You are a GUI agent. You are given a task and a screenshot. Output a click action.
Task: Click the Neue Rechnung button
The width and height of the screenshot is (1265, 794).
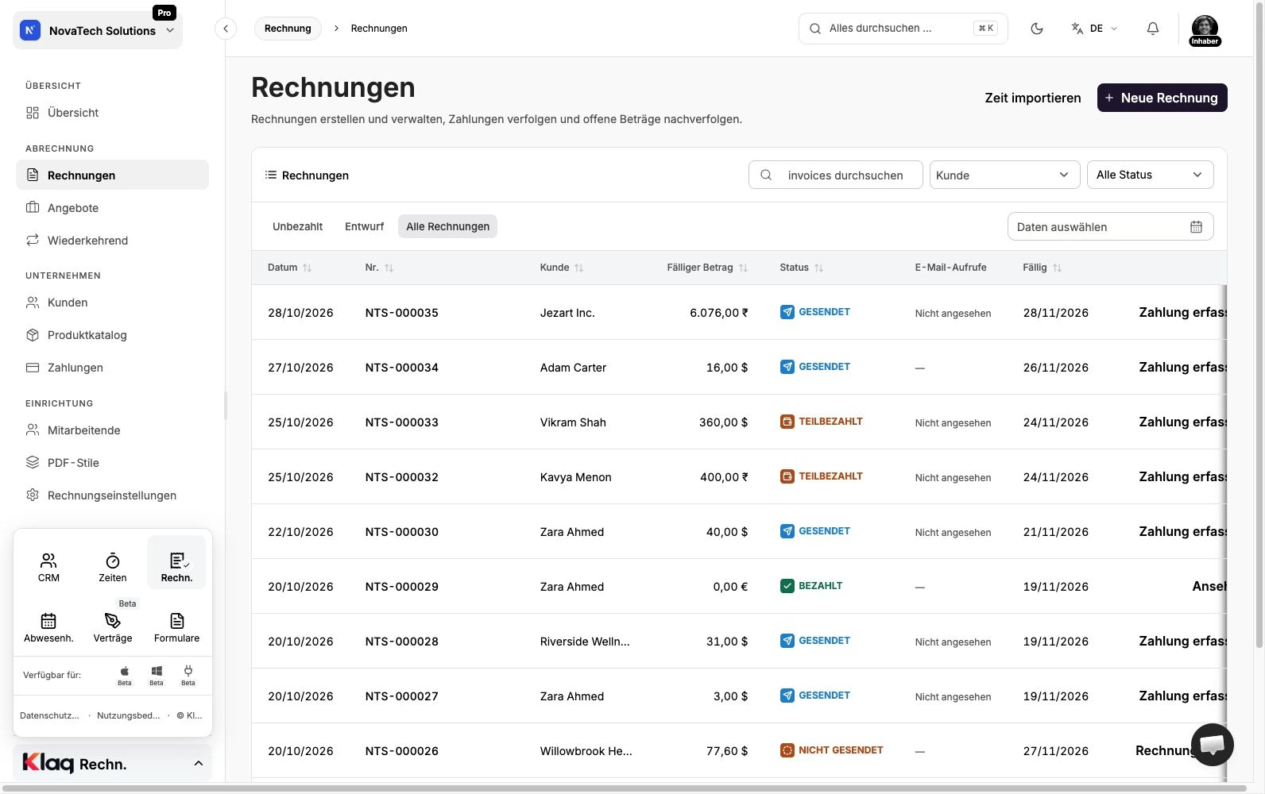tap(1162, 98)
